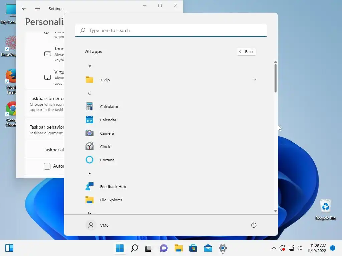Open the Power options button
This screenshot has height=256, width=342.
(254, 225)
